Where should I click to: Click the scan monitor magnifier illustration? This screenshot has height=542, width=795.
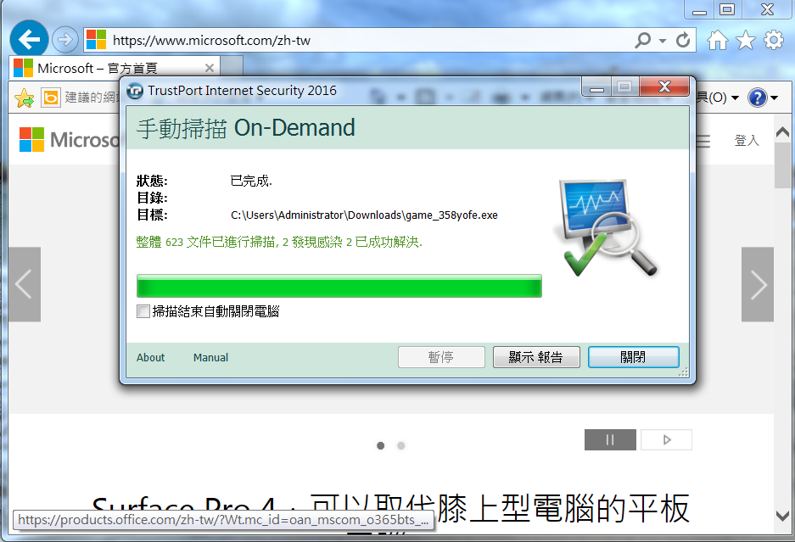pos(606,227)
